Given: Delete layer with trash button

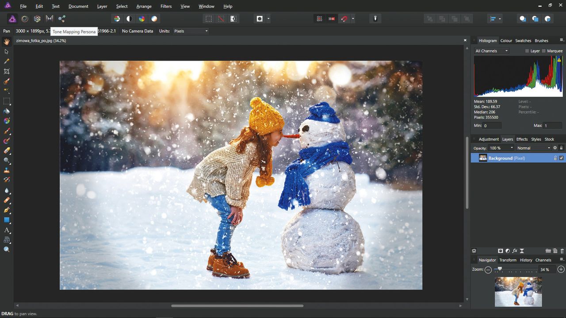Looking at the screenshot, I should [x=562, y=251].
